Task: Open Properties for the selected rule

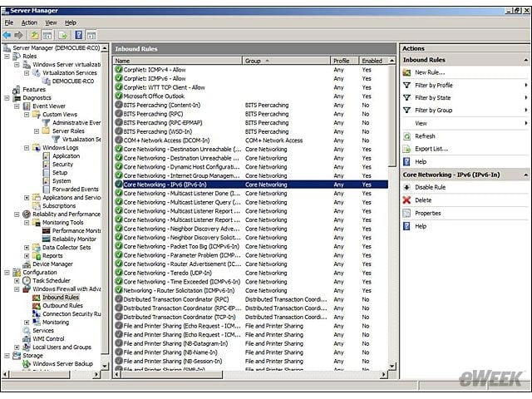Action: 428,213
